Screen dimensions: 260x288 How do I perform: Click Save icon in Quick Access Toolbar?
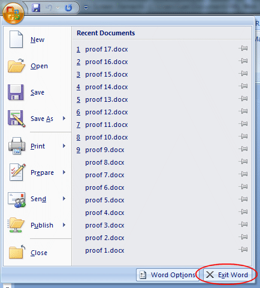click(36, 8)
